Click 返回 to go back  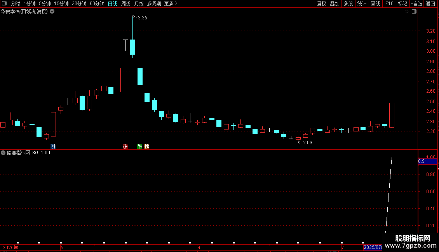tap(430, 3)
